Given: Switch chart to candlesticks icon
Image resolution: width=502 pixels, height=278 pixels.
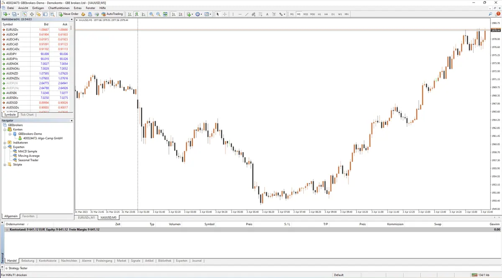Looking at the screenshot, I should pyautogui.click(x=136, y=14).
